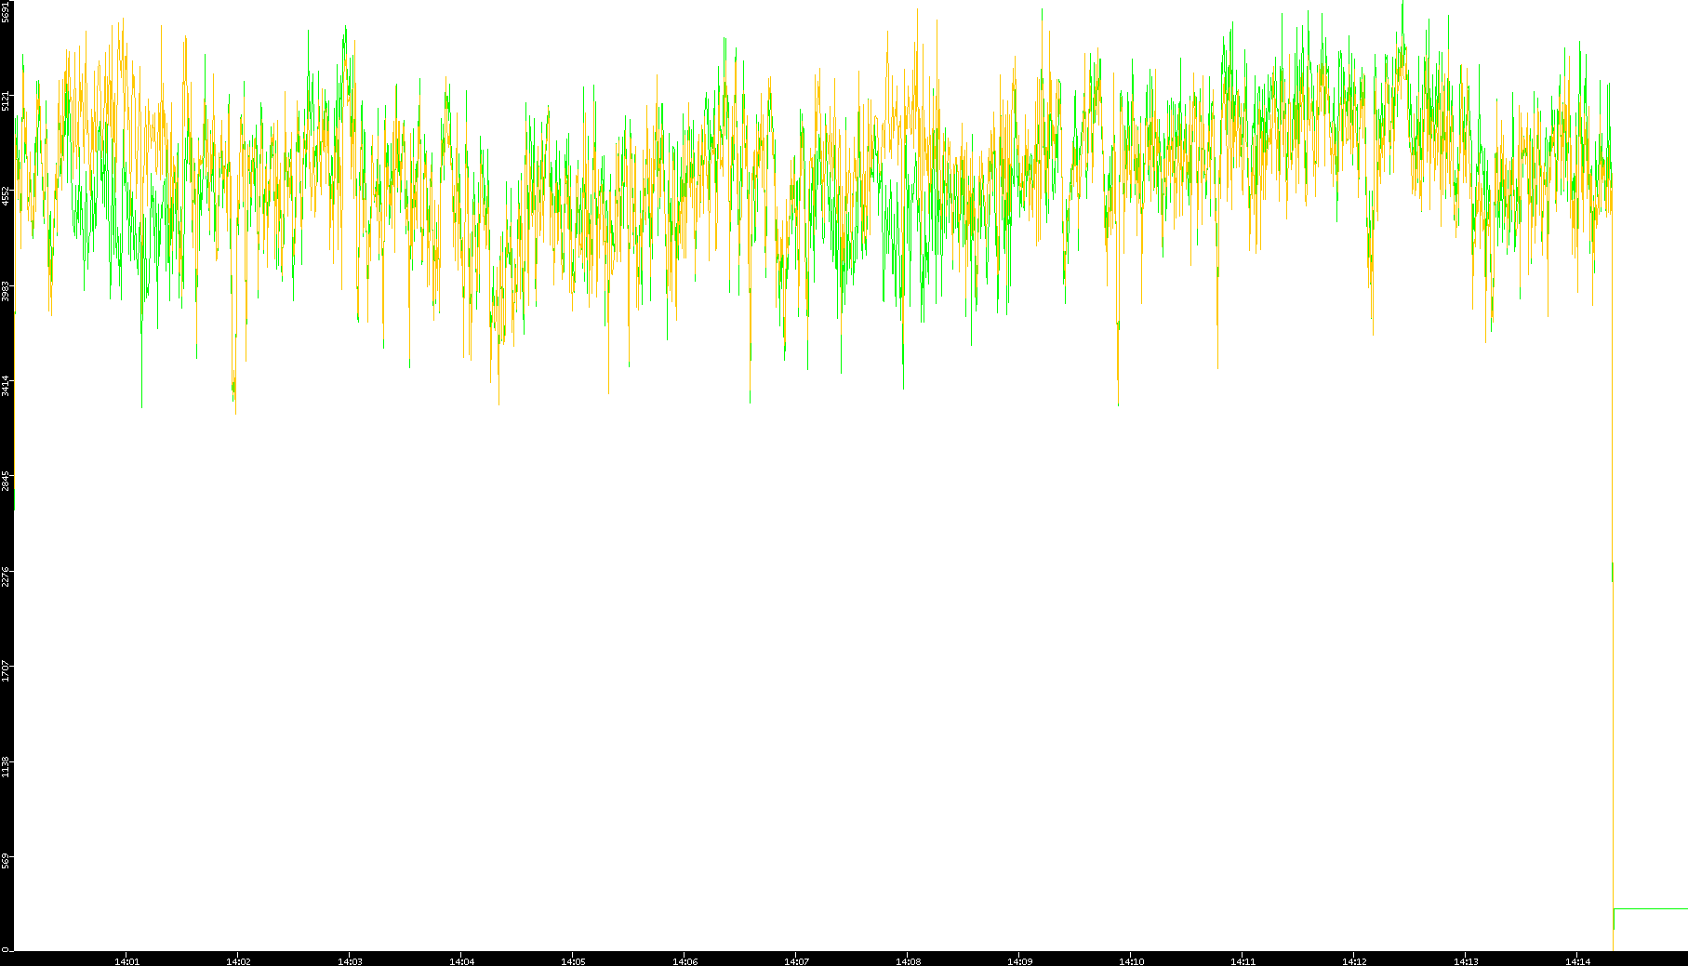Click the 14:13 tick label
Screen dimensions: 1688x966
tap(1466, 961)
